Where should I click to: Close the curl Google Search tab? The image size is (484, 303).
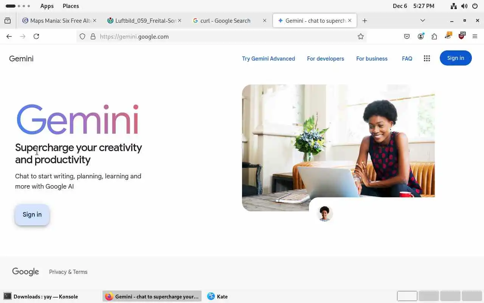coord(265,20)
